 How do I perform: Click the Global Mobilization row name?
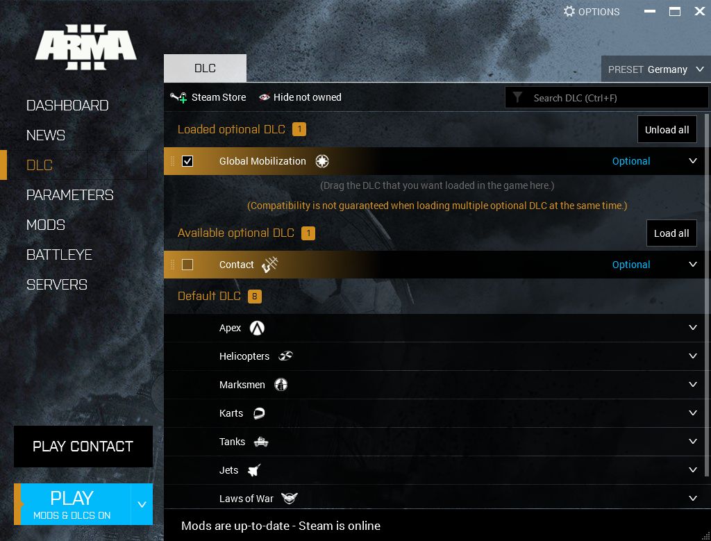[262, 161]
